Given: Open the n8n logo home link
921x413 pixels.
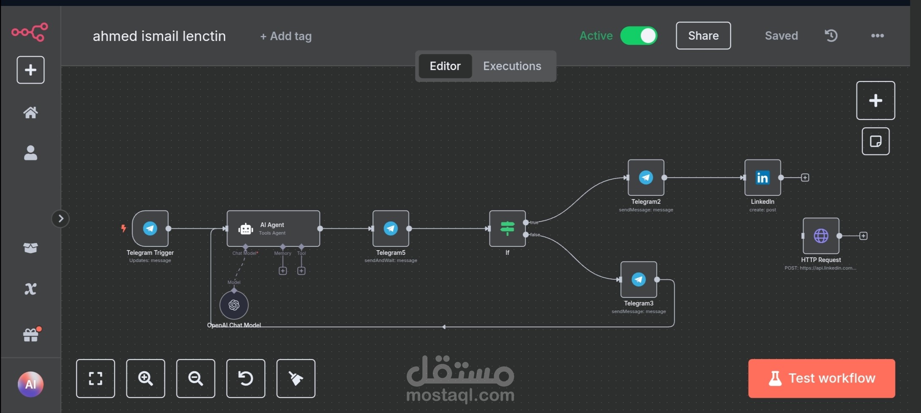Looking at the screenshot, I should (30, 32).
